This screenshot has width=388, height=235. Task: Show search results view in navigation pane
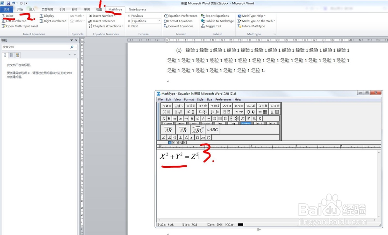pyautogui.click(x=17, y=55)
